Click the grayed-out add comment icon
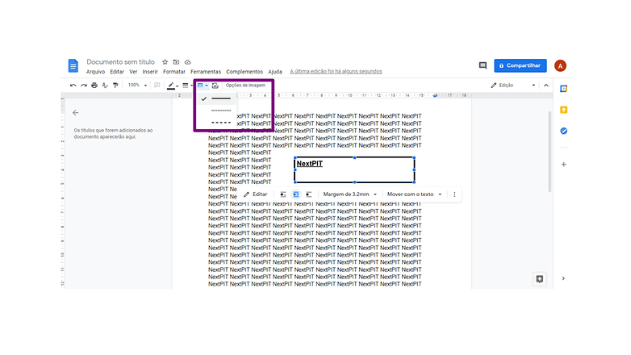Screen dimensions: 631x355 click(x=157, y=86)
